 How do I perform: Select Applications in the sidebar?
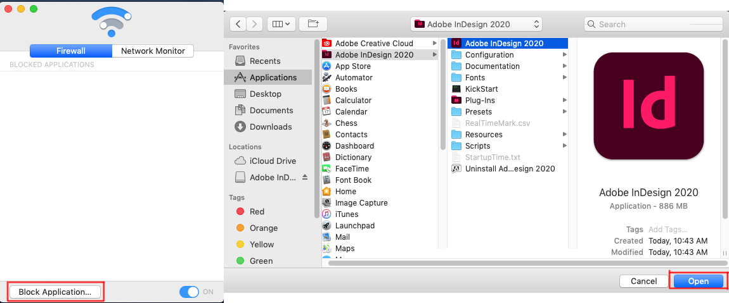point(268,78)
